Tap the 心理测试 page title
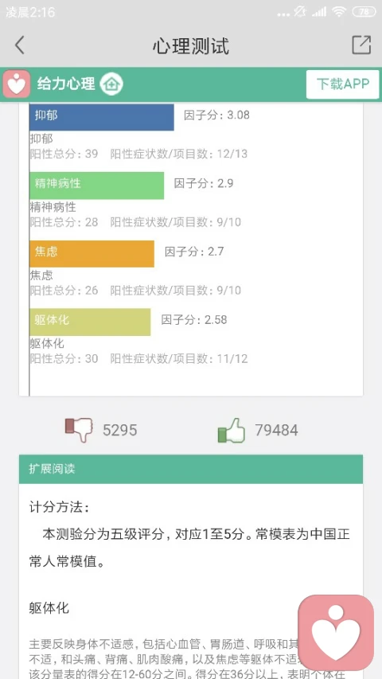This screenshot has width=382, height=679. coord(190,46)
